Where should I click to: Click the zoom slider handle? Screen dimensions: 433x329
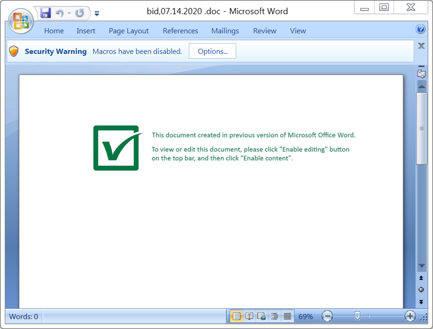tap(358, 316)
